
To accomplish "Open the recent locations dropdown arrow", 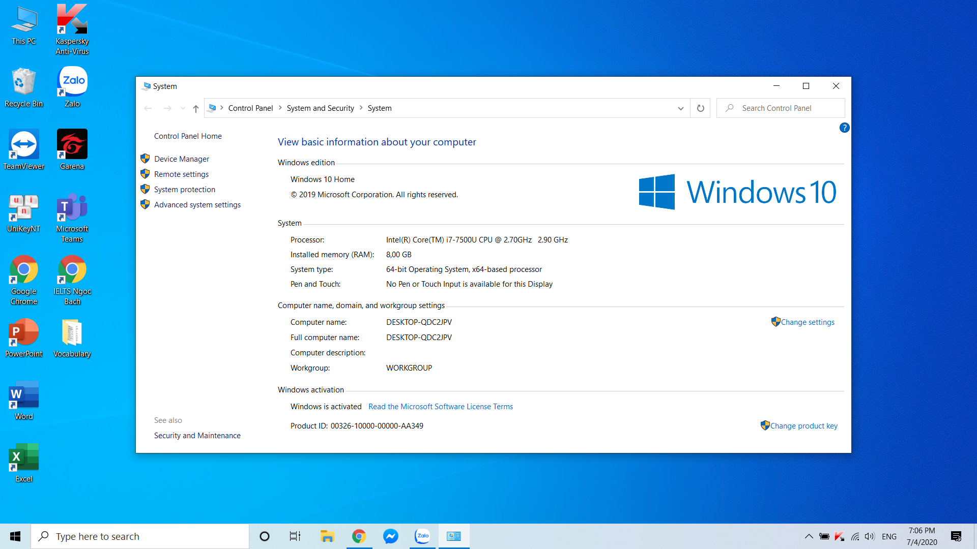I will tap(183, 108).
